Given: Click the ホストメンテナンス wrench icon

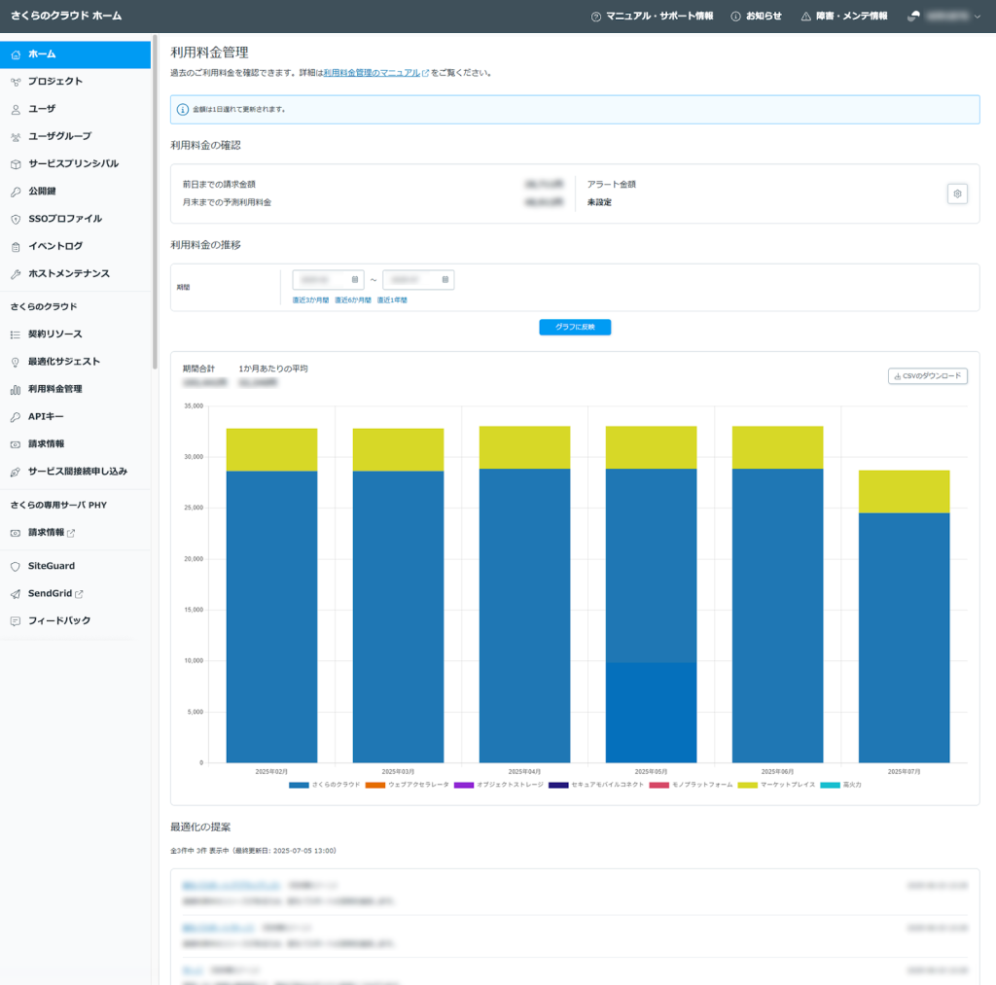Looking at the screenshot, I should point(16,274).
